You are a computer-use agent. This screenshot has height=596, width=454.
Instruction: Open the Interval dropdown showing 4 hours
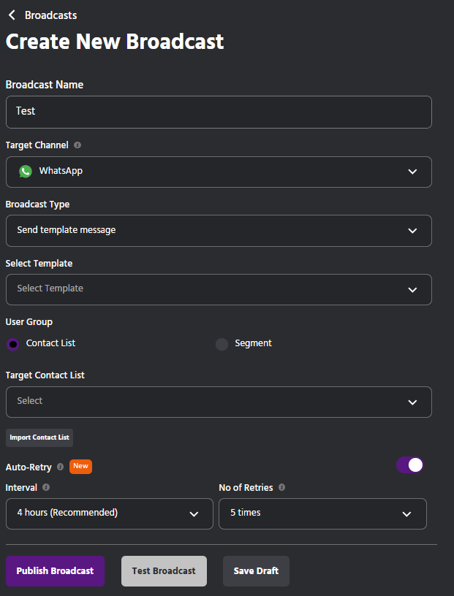coord(109,513)
